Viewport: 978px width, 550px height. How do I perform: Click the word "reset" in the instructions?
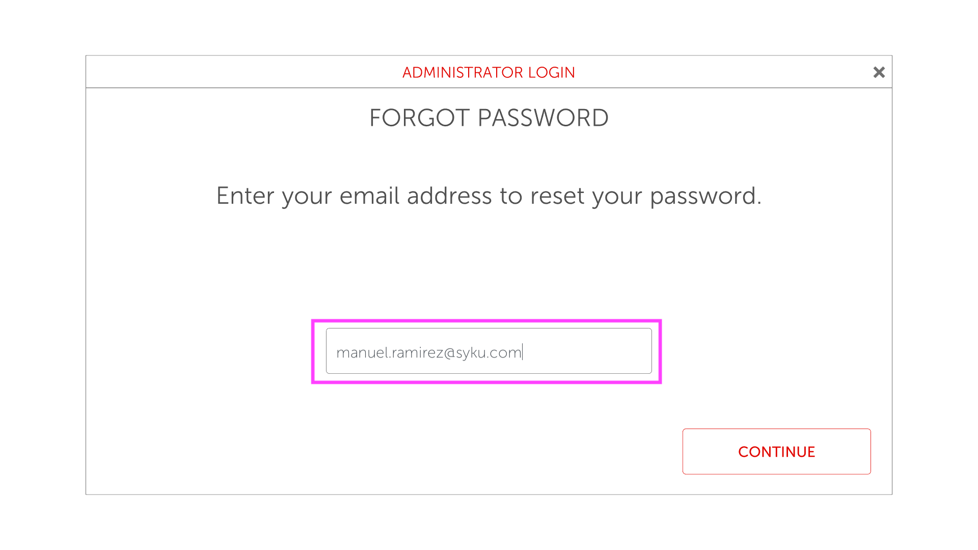point(557,196)
